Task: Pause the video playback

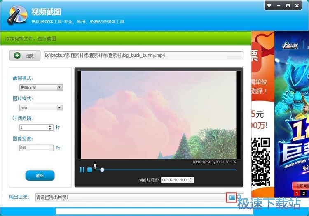Action: point(82,170)
